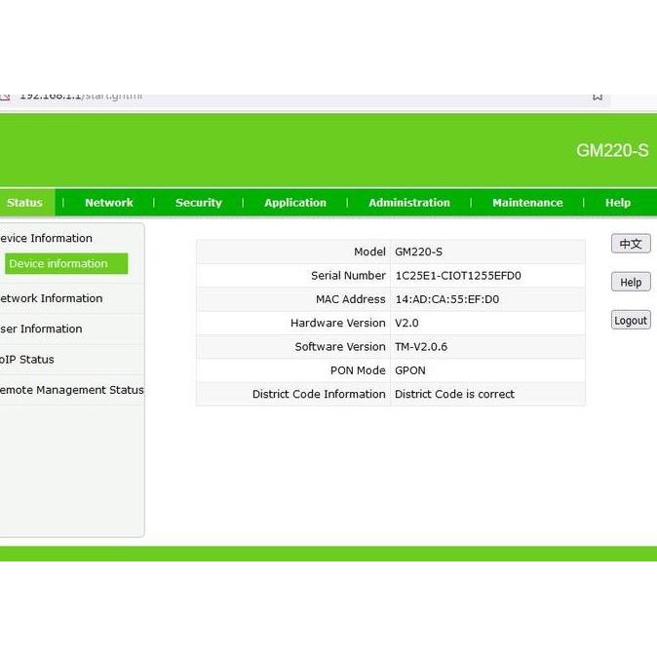The image size is (657, 657).
Task: Switch language with the 中文 button
Action: coord(631,244)
